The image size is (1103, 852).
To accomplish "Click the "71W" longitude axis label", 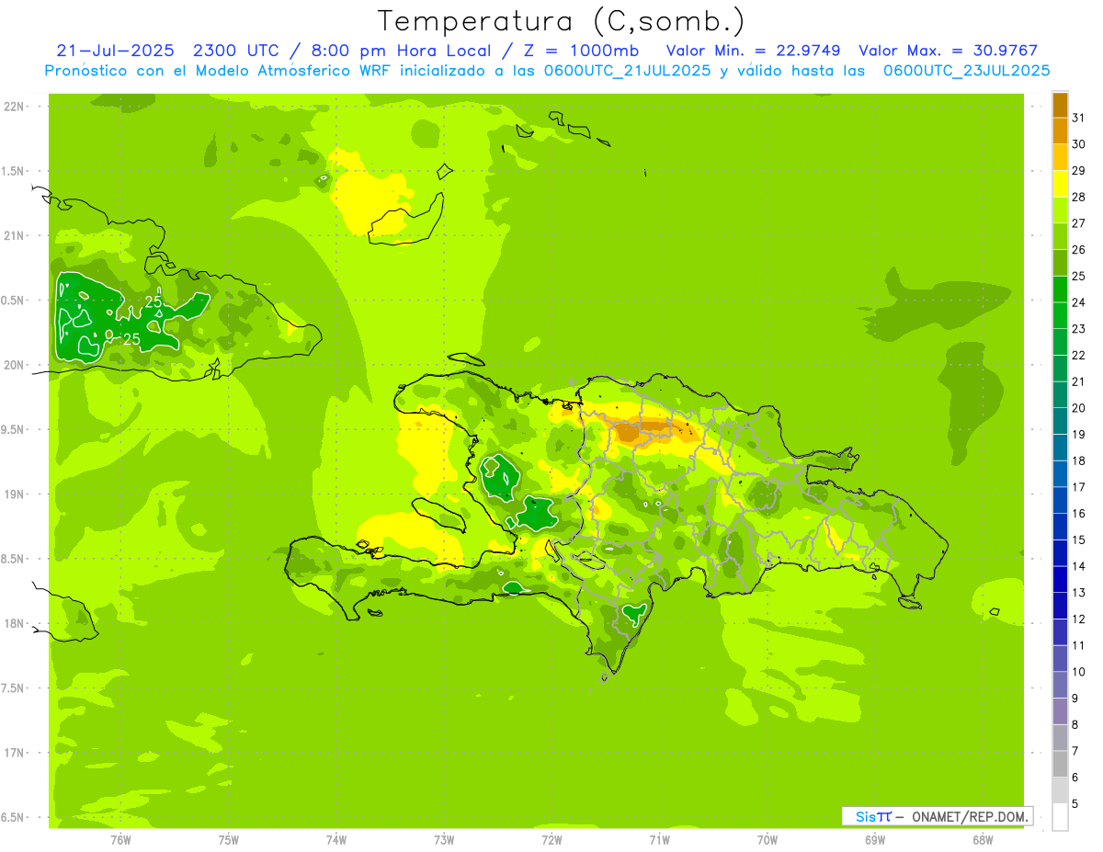I will pyautogui.click(x=659, y=840).
